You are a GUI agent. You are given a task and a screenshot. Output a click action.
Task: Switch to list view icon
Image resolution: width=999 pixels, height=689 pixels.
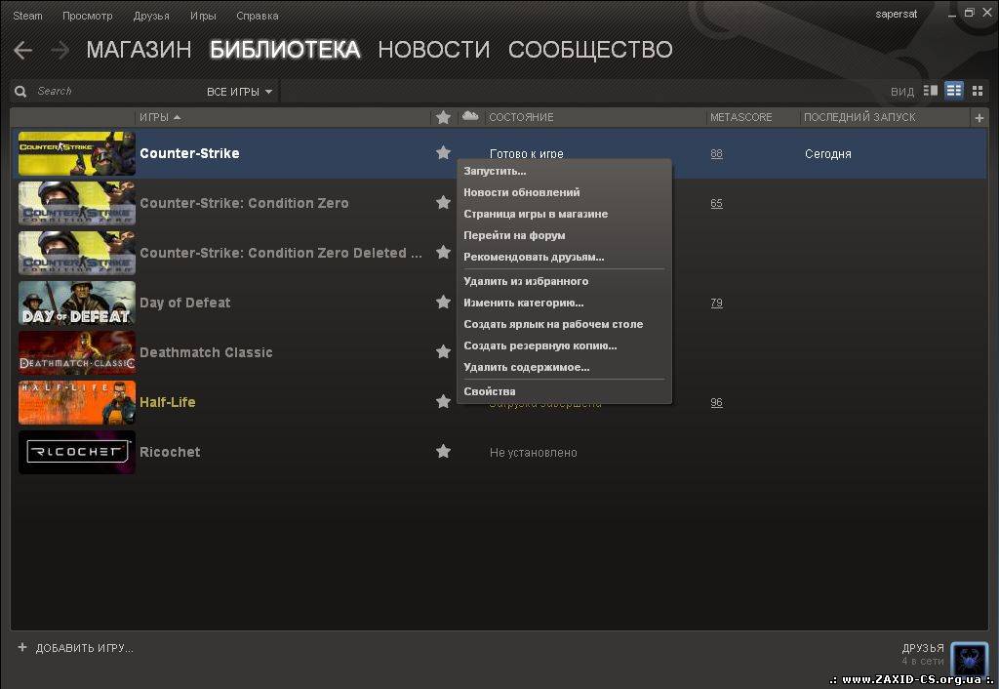tap(954, 91)
